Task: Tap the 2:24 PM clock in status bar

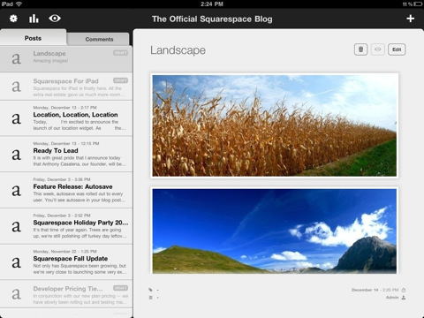Action: [212, 4]
